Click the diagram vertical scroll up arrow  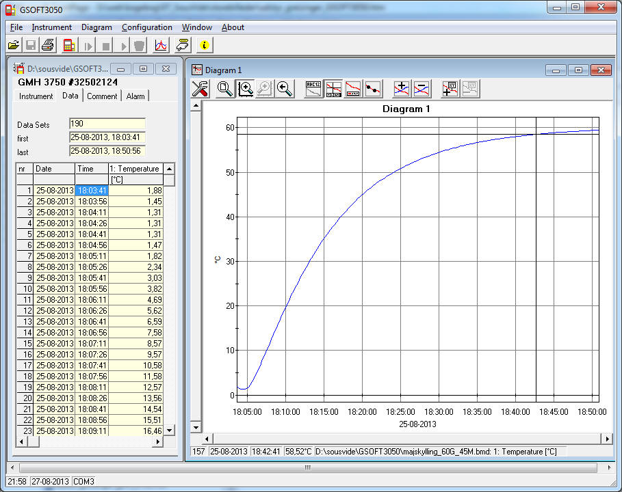tap(196, 106)
